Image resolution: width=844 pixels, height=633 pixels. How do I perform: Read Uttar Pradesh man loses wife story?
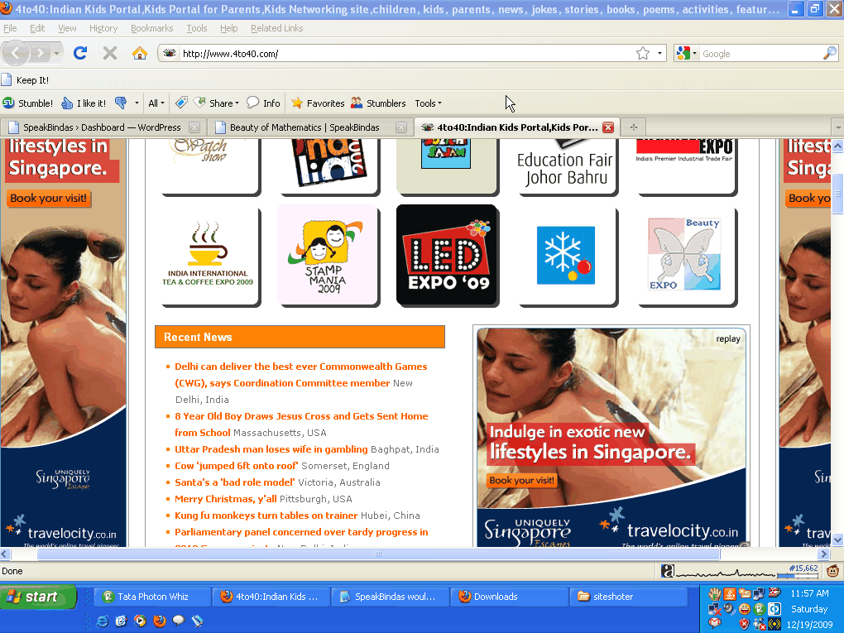click(271, 449)
